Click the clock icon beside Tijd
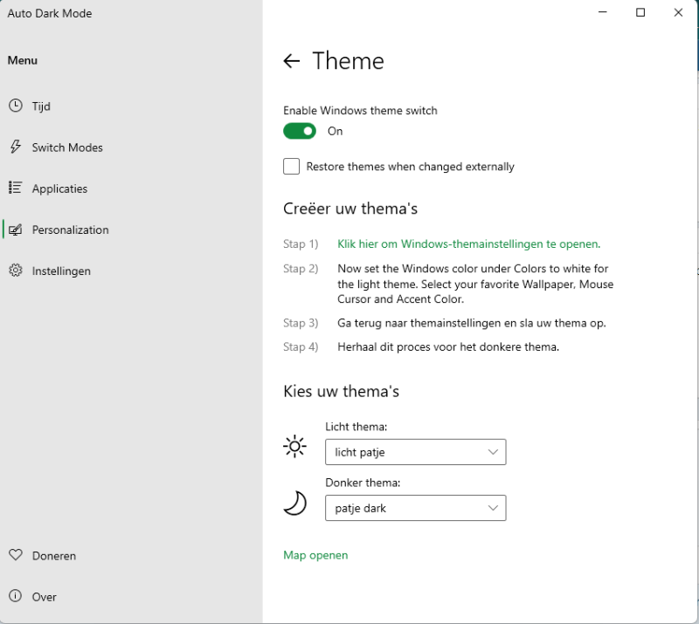Image resolution: width=699 pixels, height=624 pixels. point(16,106)
